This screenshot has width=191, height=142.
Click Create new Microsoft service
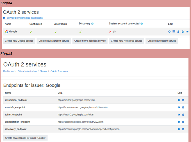pos(54,41)
